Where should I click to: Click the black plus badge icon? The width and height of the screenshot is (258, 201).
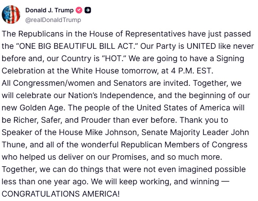(88, 11)
